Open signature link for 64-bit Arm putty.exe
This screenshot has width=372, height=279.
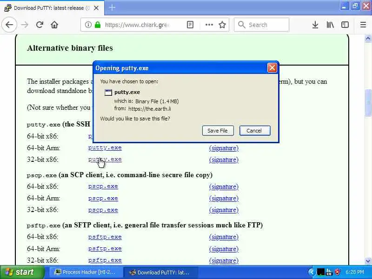(x=224, y=148)
